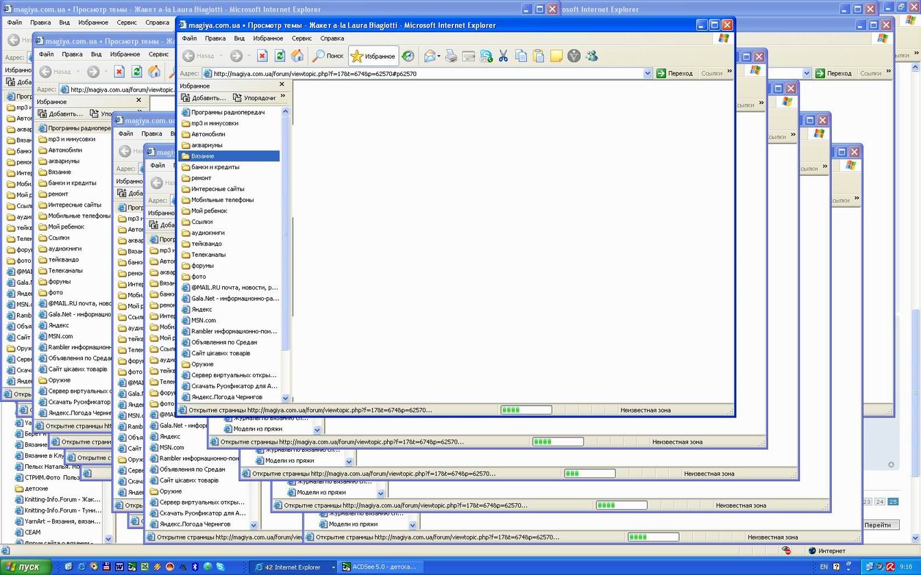Open the 42 Internet Explorer group dropdown on the taskbar
This screenshot has height=575, width=921.
[333, 567]
